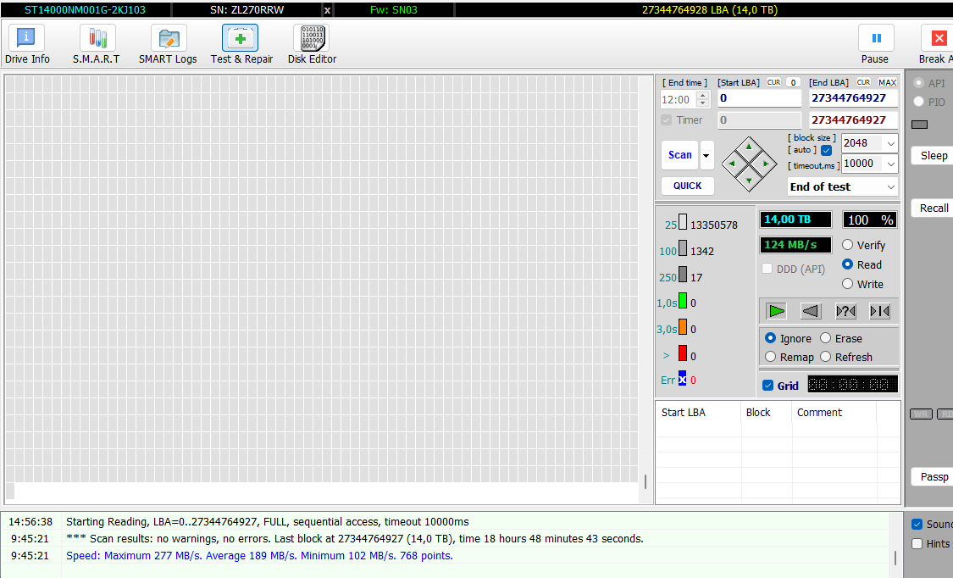Select the Verify test mode
The height and width of the screenshot is (578, 953).
pos(848,245)
